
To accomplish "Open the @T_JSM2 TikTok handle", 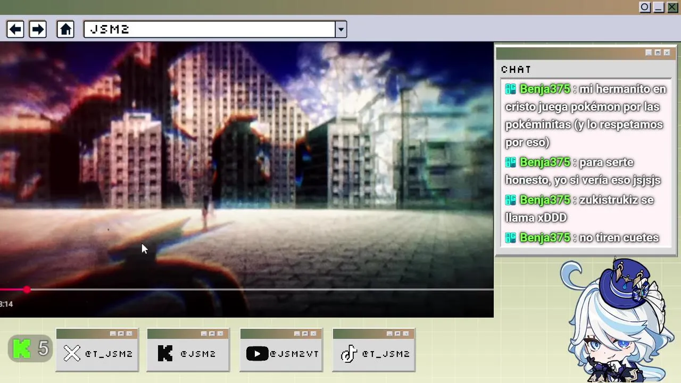I will click(x=386, y=354).
